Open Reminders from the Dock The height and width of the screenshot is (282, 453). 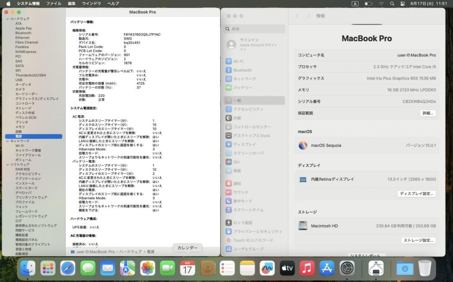click(x=227, y=268)
